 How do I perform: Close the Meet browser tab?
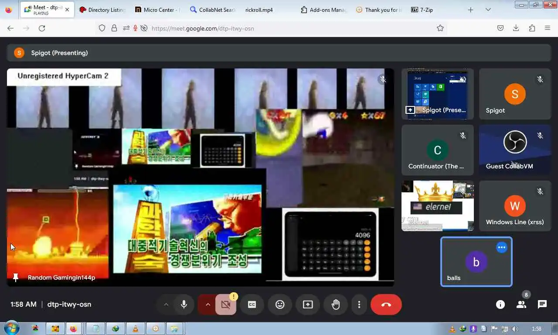67,10
